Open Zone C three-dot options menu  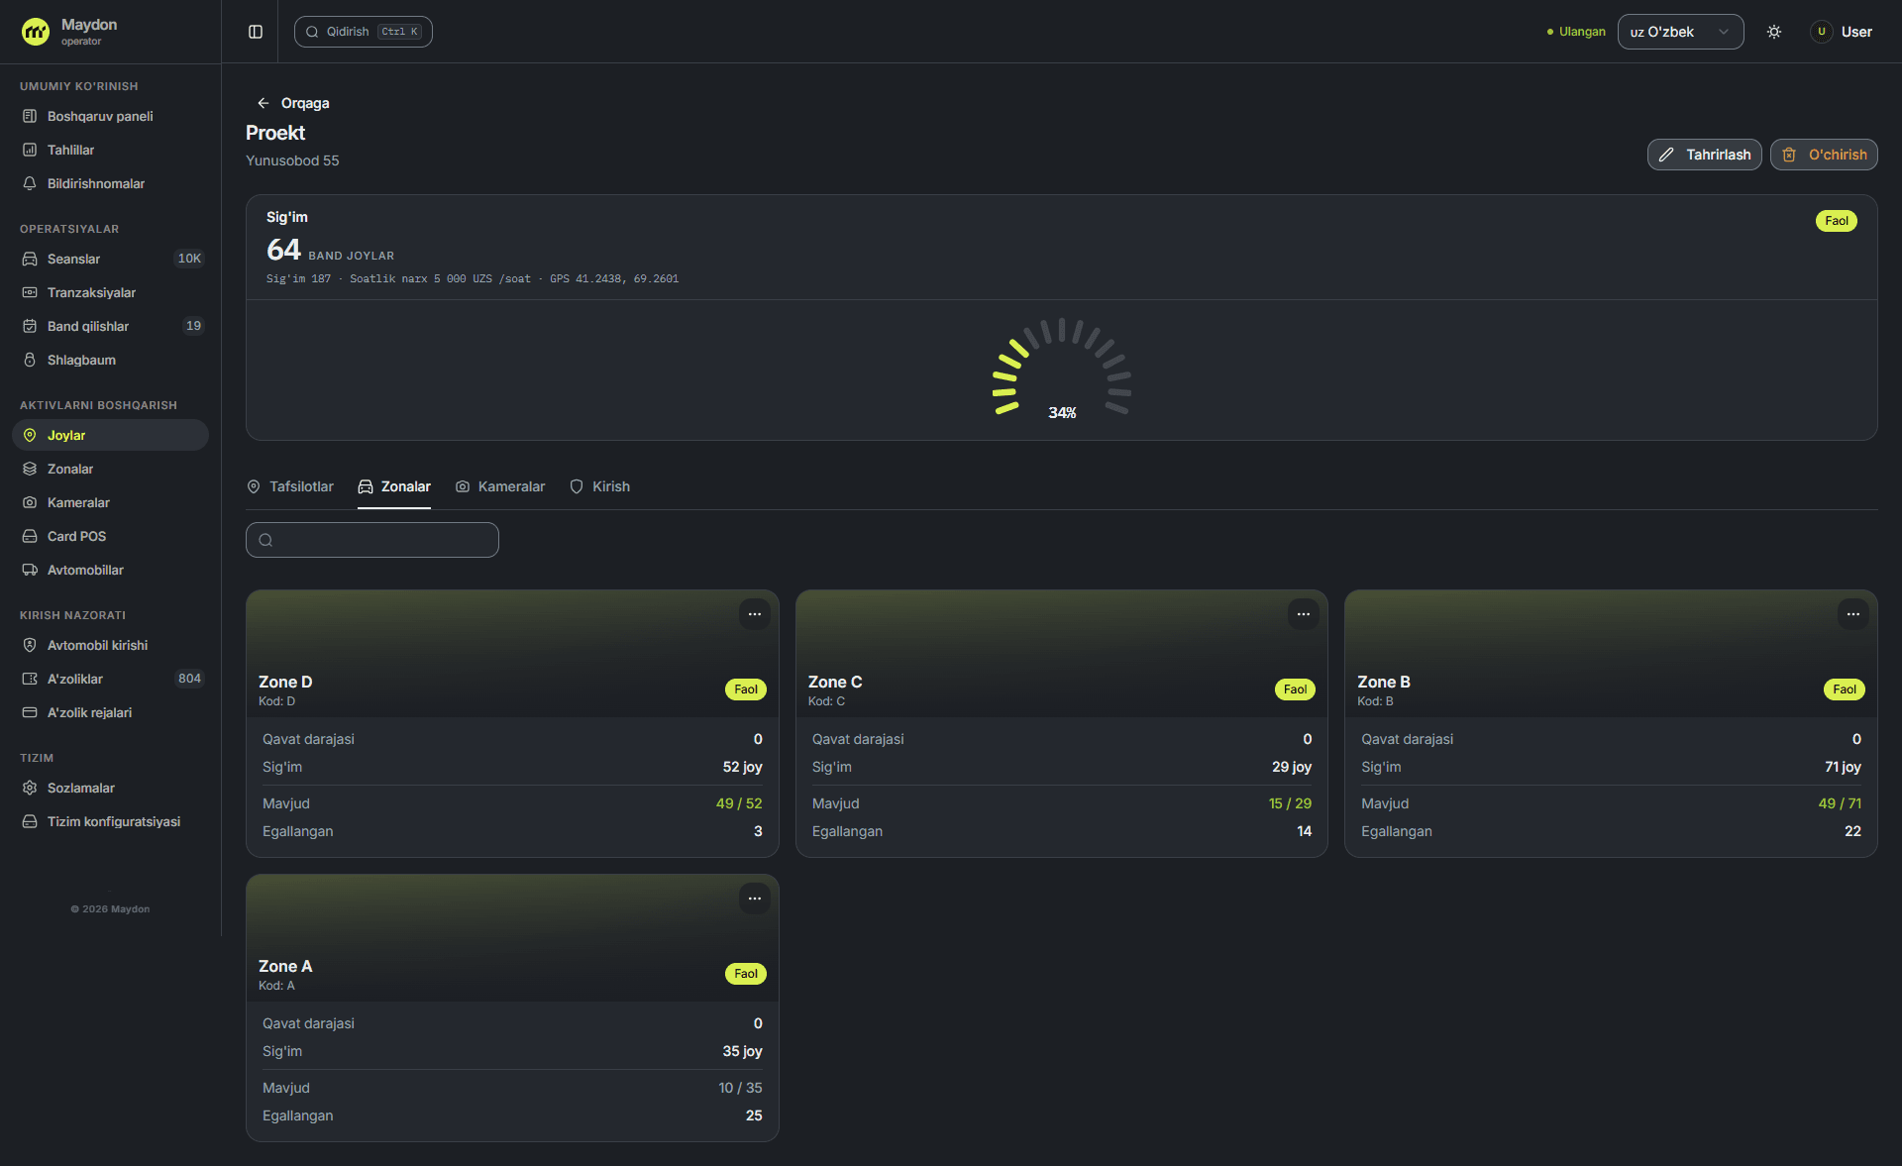[x=1304, y=614]
